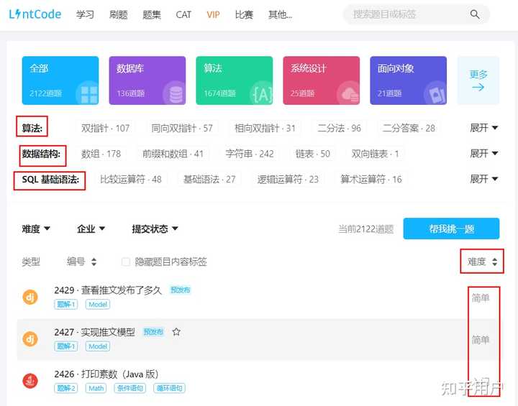Screen dimensions: 518x406
Task: Sort the list by 难度 column
Action: click(x=482, y=262)
